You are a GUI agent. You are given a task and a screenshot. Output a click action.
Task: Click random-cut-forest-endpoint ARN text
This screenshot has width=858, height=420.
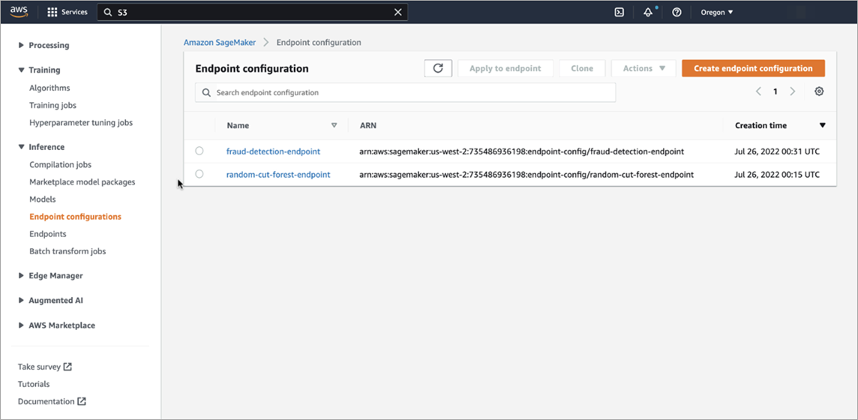pyautogui.click(x=527, y=175)
